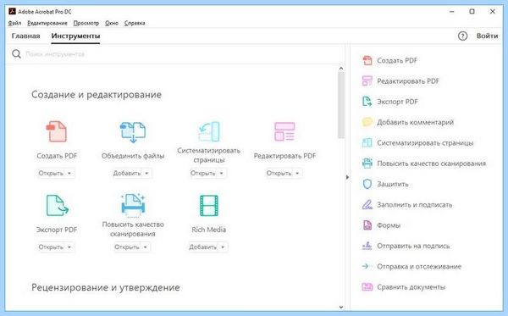This screenshot has width=508, height=316.
Task: Click the Отправить на подпись icon
Action: click(367, 246)
